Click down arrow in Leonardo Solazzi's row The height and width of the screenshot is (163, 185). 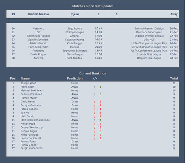pos(95,139)
